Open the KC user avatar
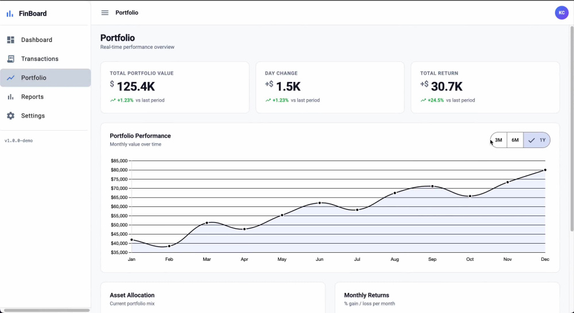This screenshot has height=313, width=574. (x=561, y=13)
